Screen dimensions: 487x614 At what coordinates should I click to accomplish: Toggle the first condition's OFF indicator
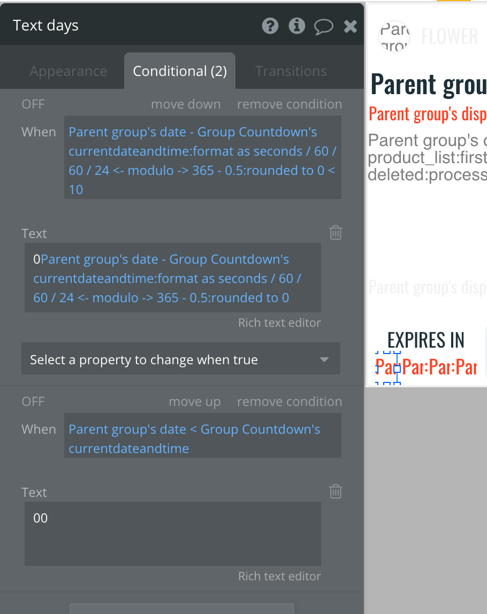[33, 104]
